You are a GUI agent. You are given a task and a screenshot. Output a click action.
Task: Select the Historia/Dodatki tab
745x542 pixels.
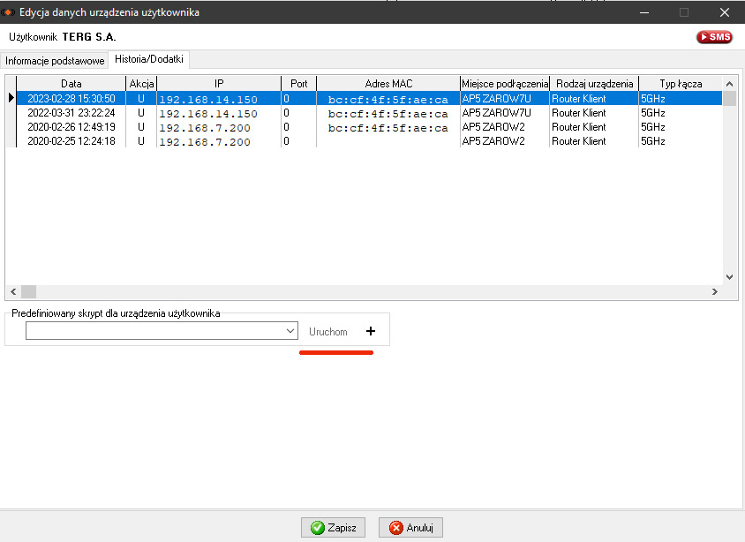(x=149, y=60)
